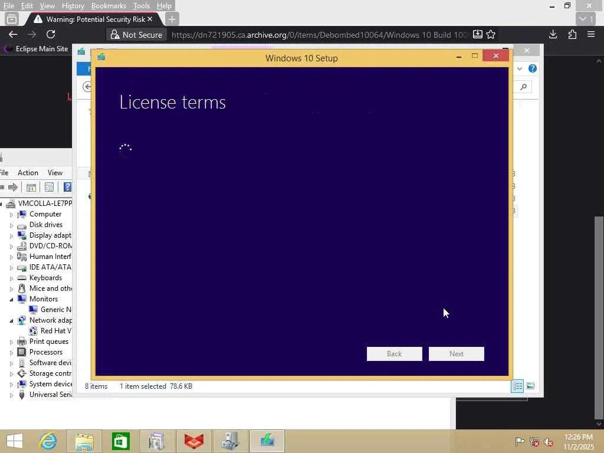604x453 pixels.
Task: Click Device Manager help toolbar icon
Action: point(67,187)
